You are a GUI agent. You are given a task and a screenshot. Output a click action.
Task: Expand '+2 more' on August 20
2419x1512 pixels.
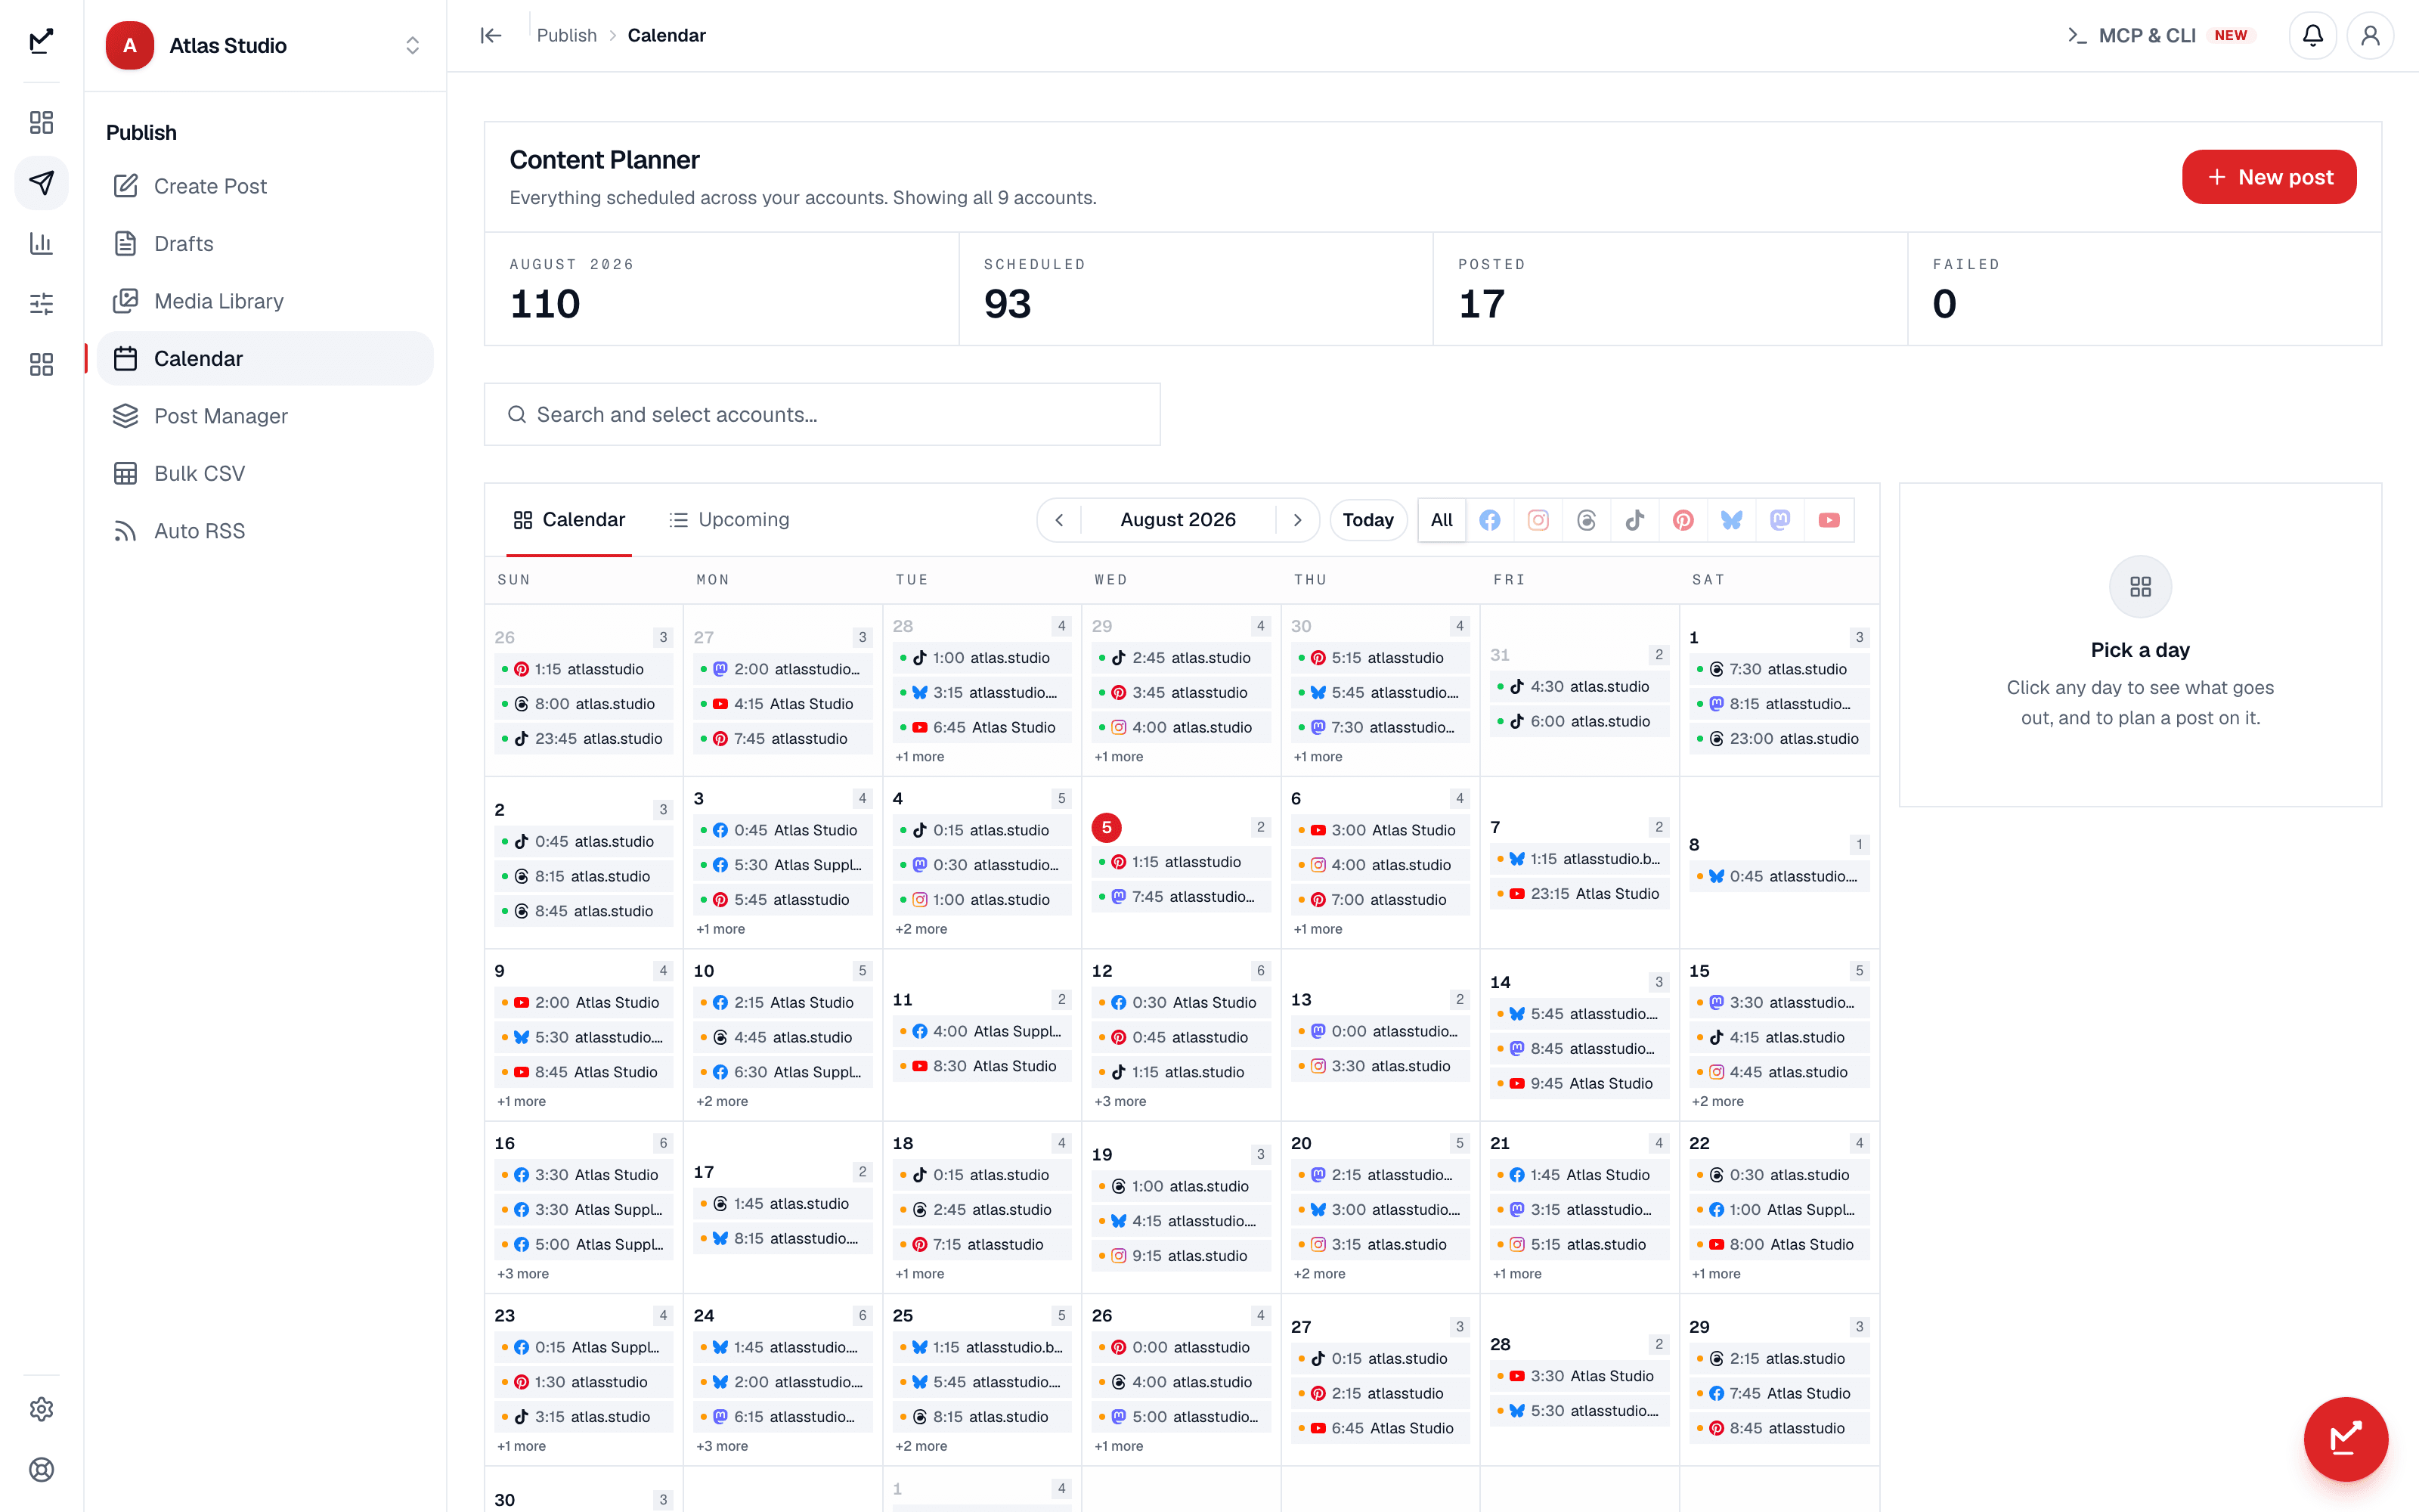tap(1319, 1274)
